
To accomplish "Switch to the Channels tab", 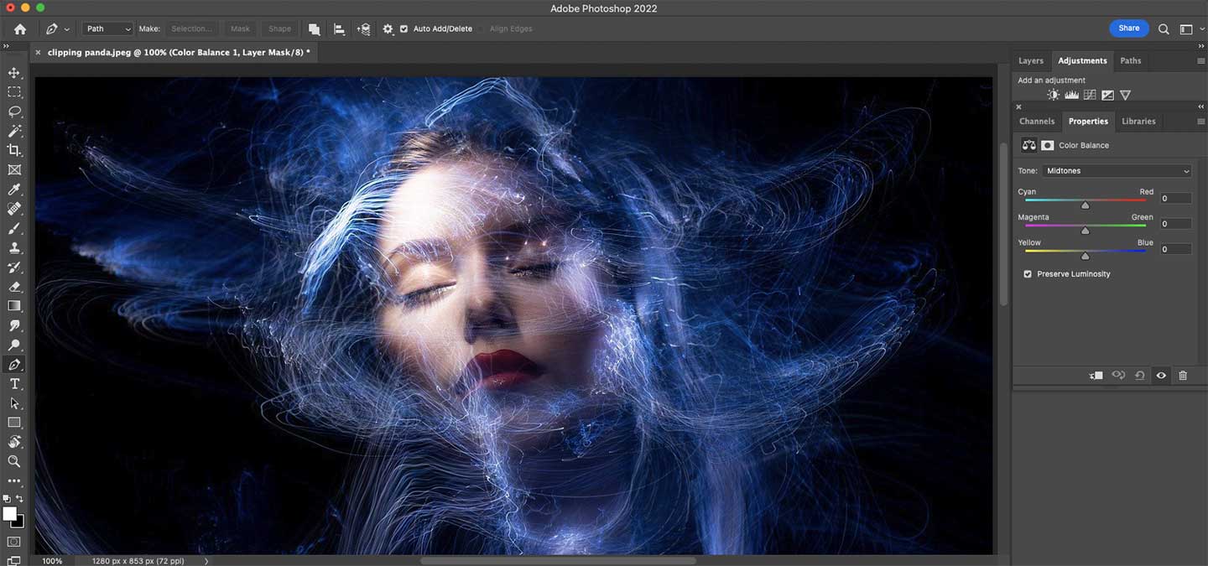I will 1037,122.
